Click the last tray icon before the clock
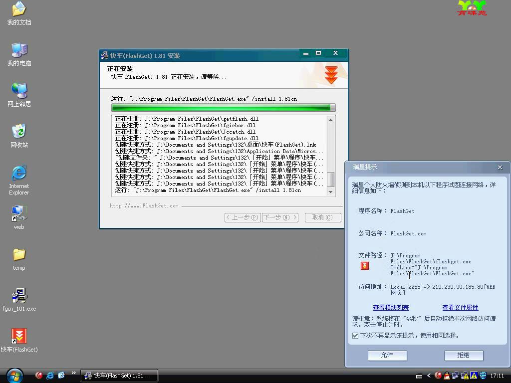The image size is (511, 383). tap(483, 376)
